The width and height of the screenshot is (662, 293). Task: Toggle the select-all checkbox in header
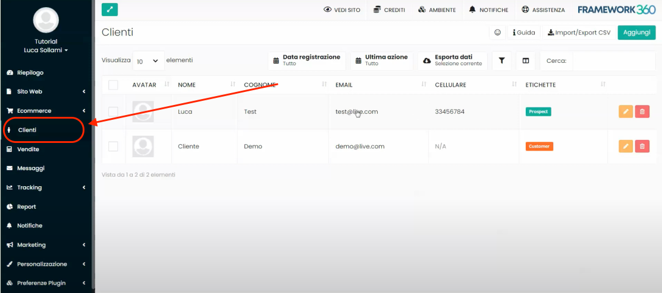[x=113, y=85]
